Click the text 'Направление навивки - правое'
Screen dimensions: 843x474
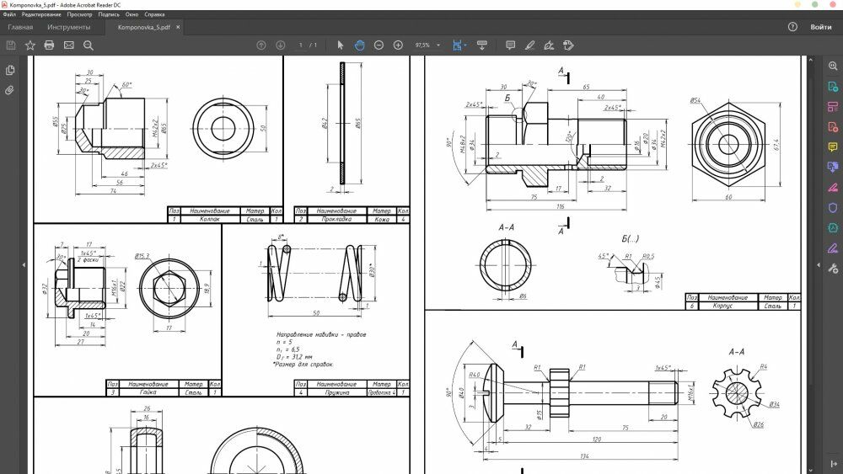tap(321, 334)
